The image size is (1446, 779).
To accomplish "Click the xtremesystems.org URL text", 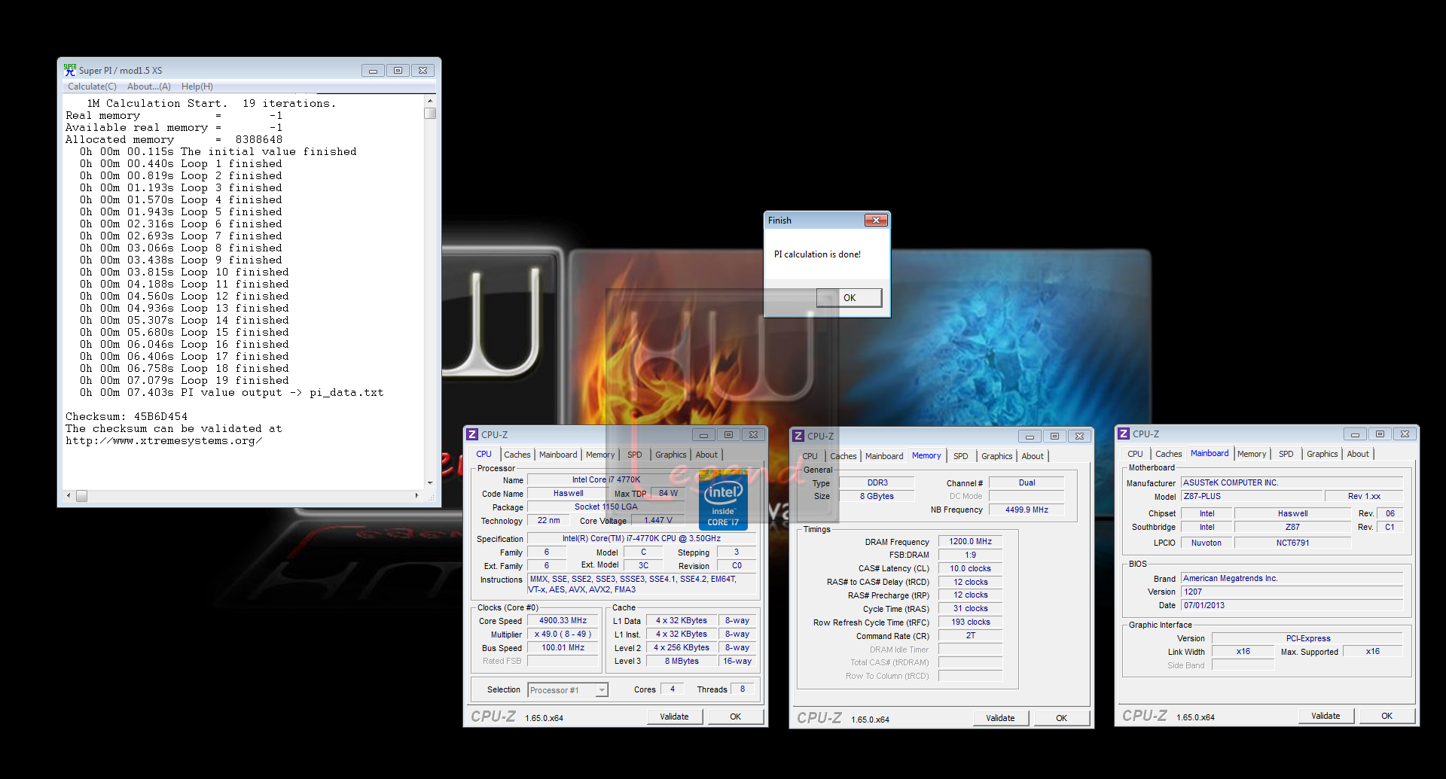I will click(164, 440).
